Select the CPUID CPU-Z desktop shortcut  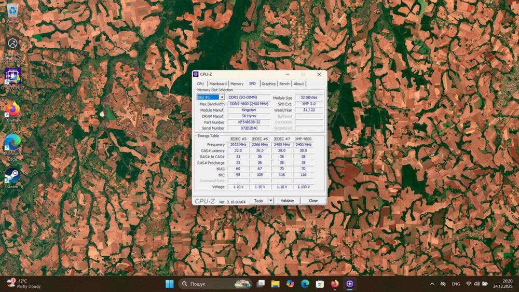click(x=12, y=79)
